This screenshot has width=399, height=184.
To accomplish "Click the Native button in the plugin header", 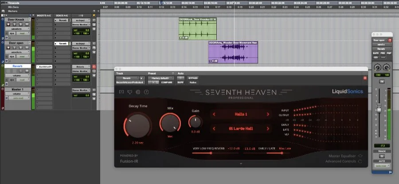I will point(193,82).
